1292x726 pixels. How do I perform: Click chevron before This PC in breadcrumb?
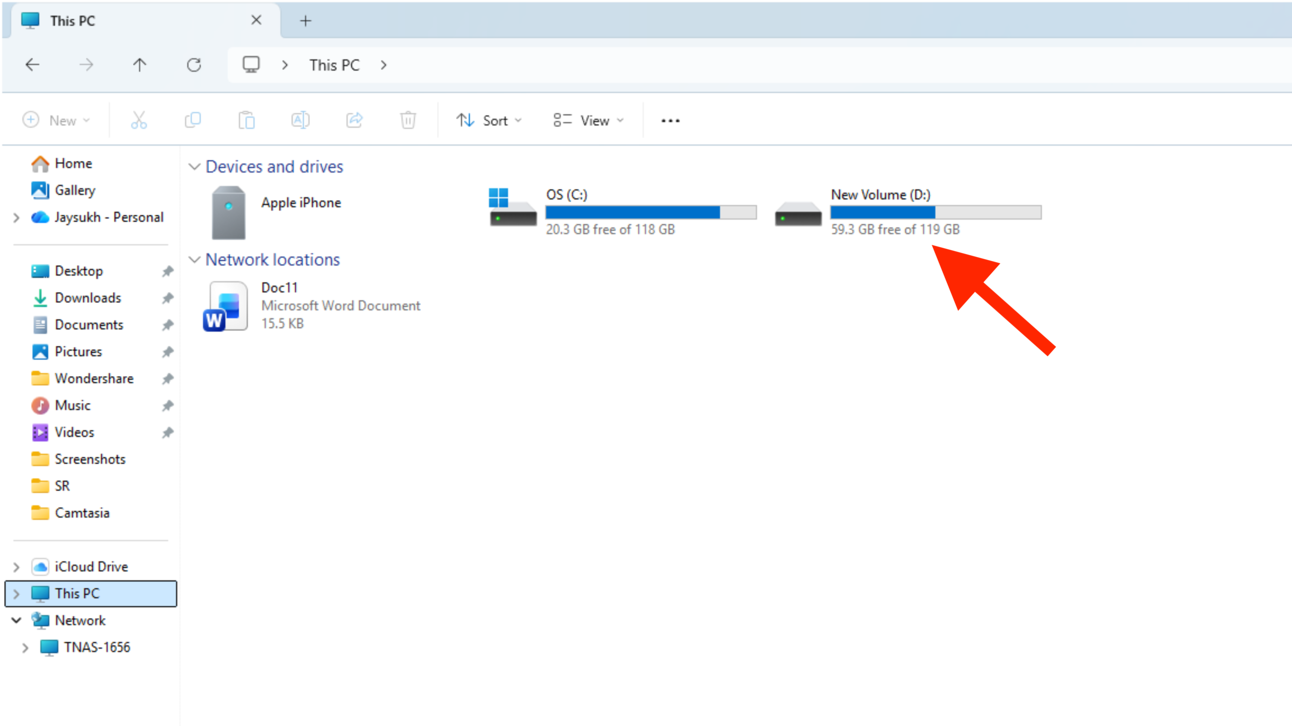(x=285, y=65)
